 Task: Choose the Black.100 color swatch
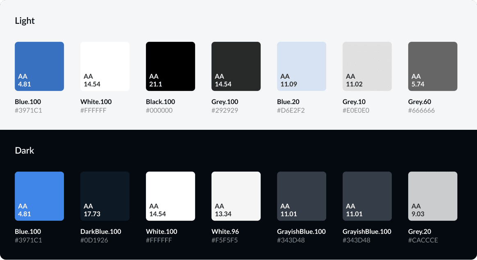170,66
